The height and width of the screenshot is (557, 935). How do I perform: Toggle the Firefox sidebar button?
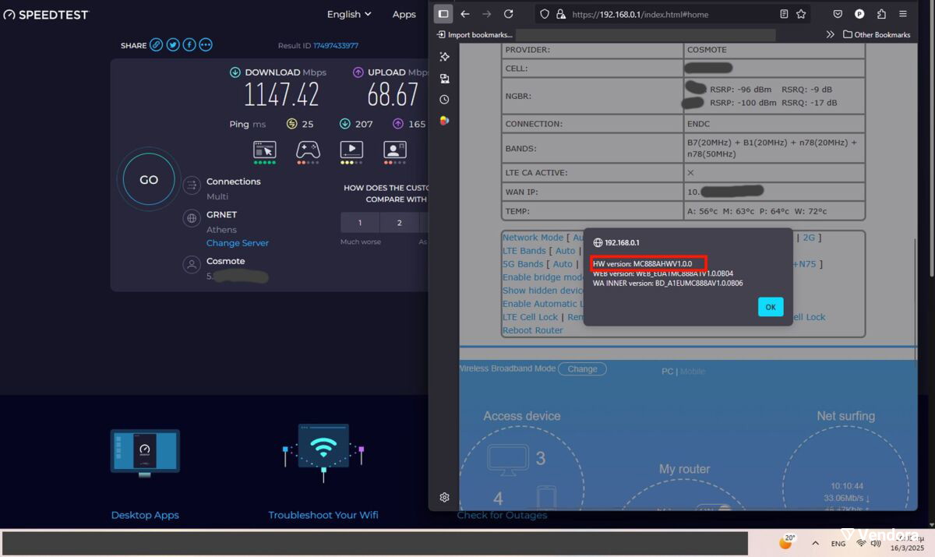point(443,14)
